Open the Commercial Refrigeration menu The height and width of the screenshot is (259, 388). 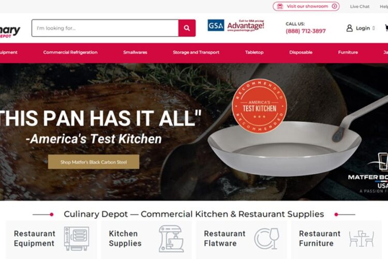click(x=70, y=52)
